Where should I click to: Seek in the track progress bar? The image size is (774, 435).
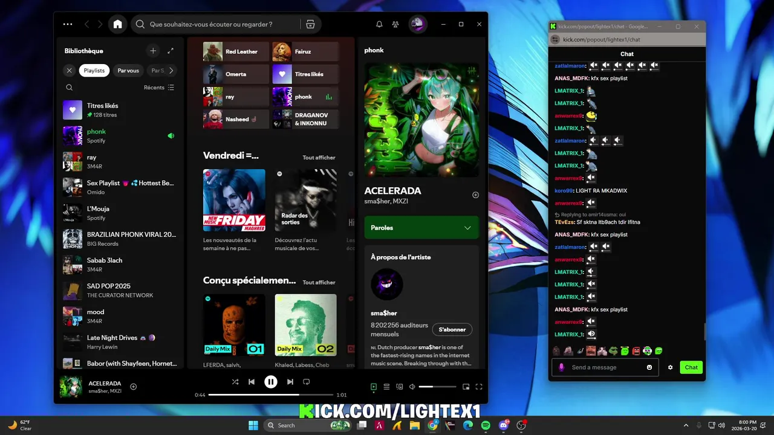pos(271,395)
